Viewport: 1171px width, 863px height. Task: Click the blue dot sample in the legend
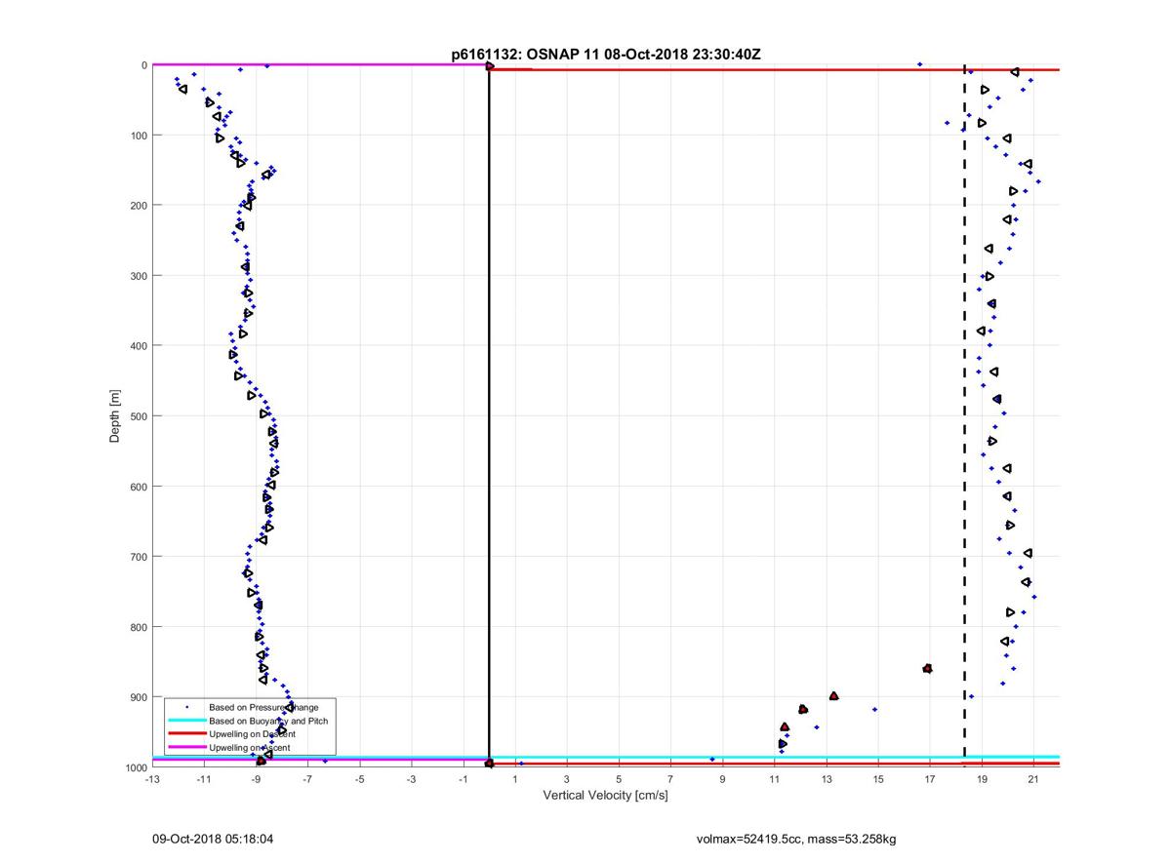pyautogui.click(x=186, y=707)
